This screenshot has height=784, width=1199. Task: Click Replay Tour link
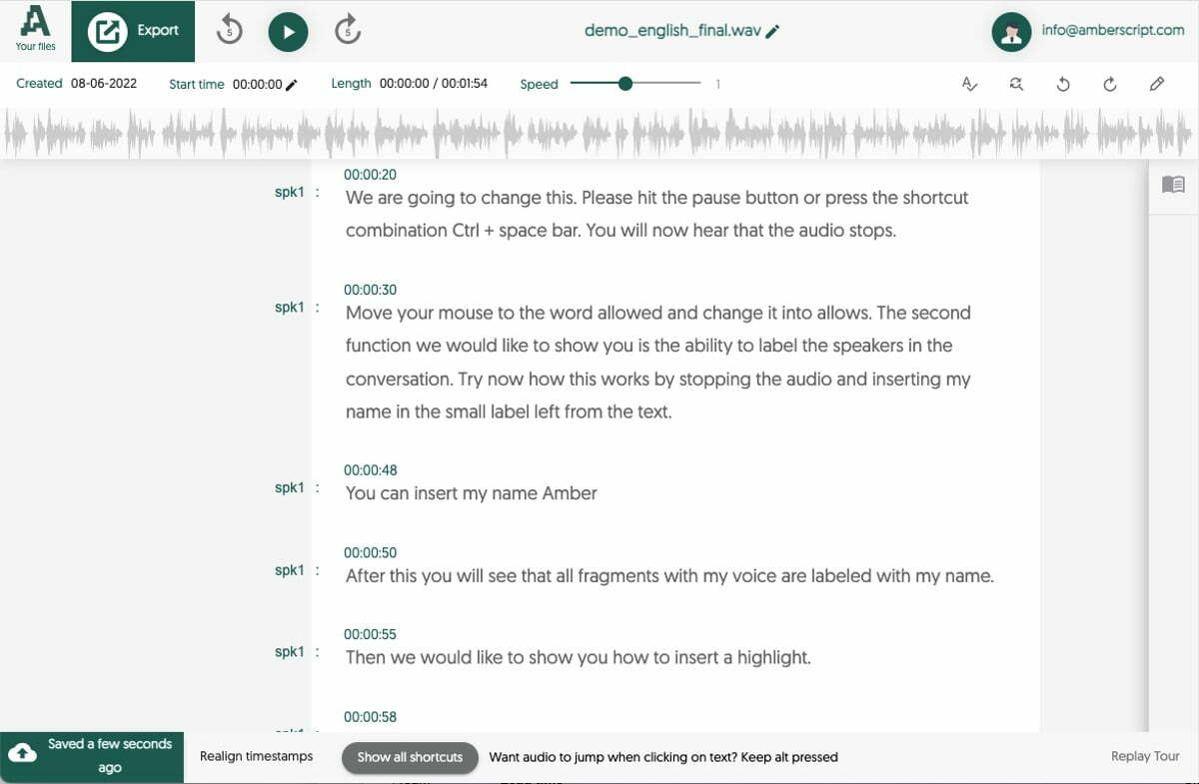coord(1145,756)
